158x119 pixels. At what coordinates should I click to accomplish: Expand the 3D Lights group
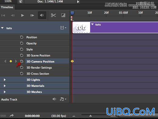coord(5,80)
